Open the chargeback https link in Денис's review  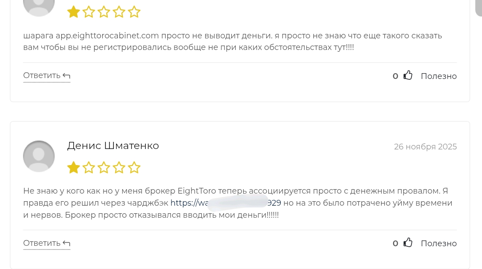[225, 203]
